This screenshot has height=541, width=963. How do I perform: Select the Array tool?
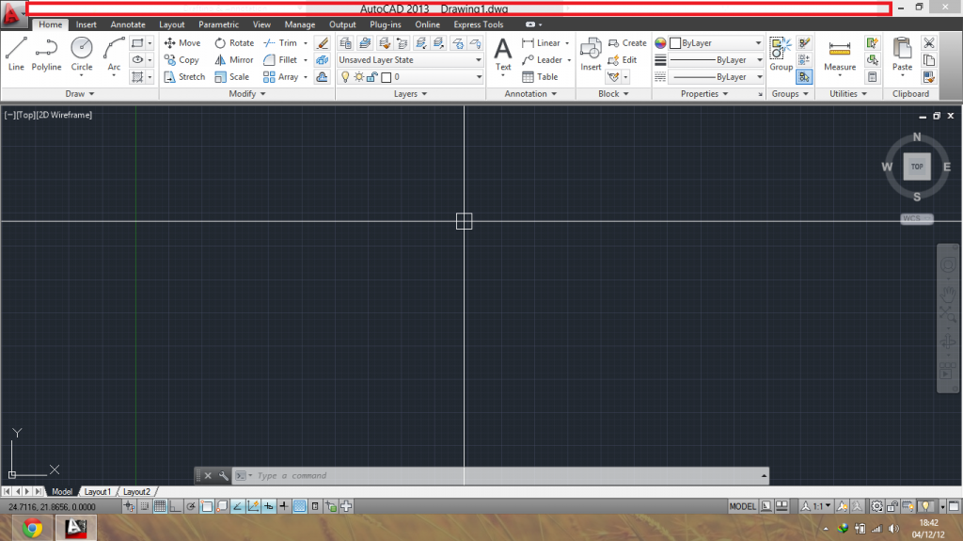[x=280, y=77]
